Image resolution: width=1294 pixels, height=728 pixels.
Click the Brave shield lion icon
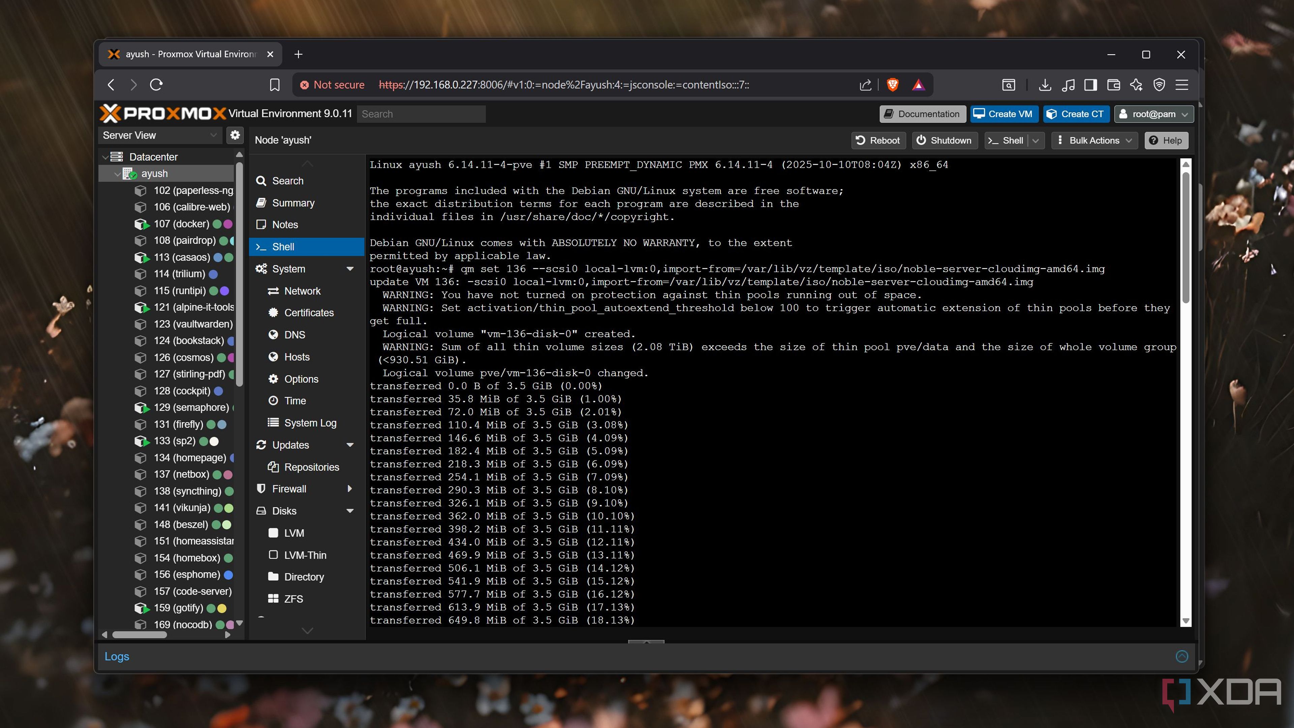(893, 85)
